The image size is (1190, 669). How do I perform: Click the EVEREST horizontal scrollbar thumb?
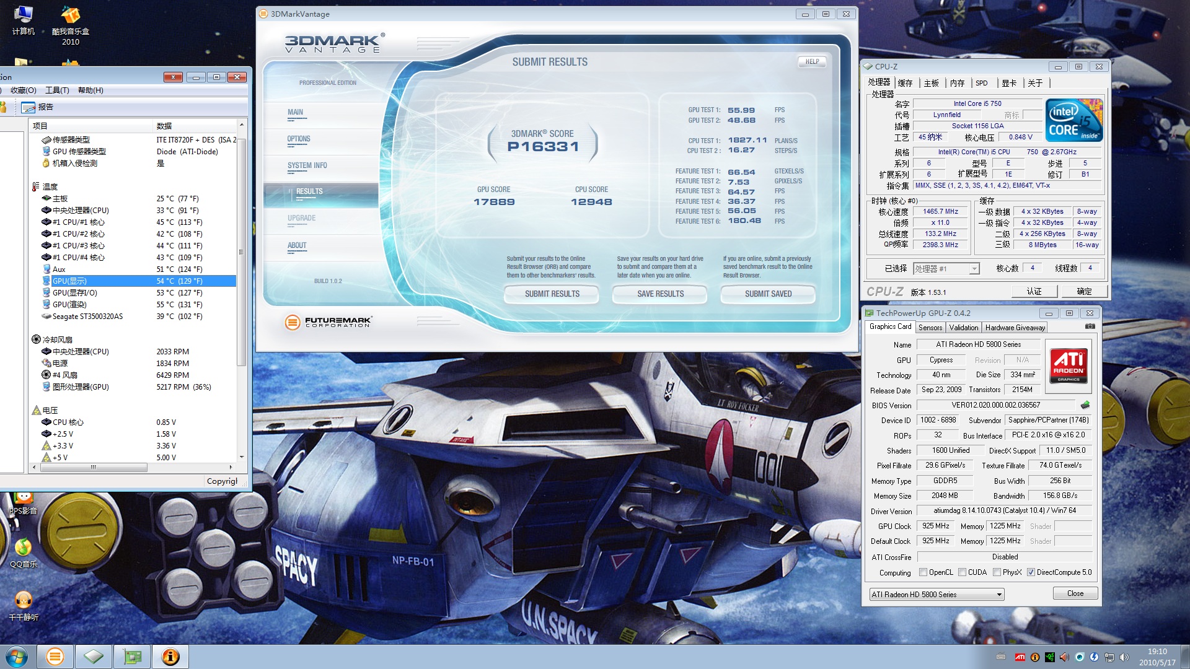(94, 467)
